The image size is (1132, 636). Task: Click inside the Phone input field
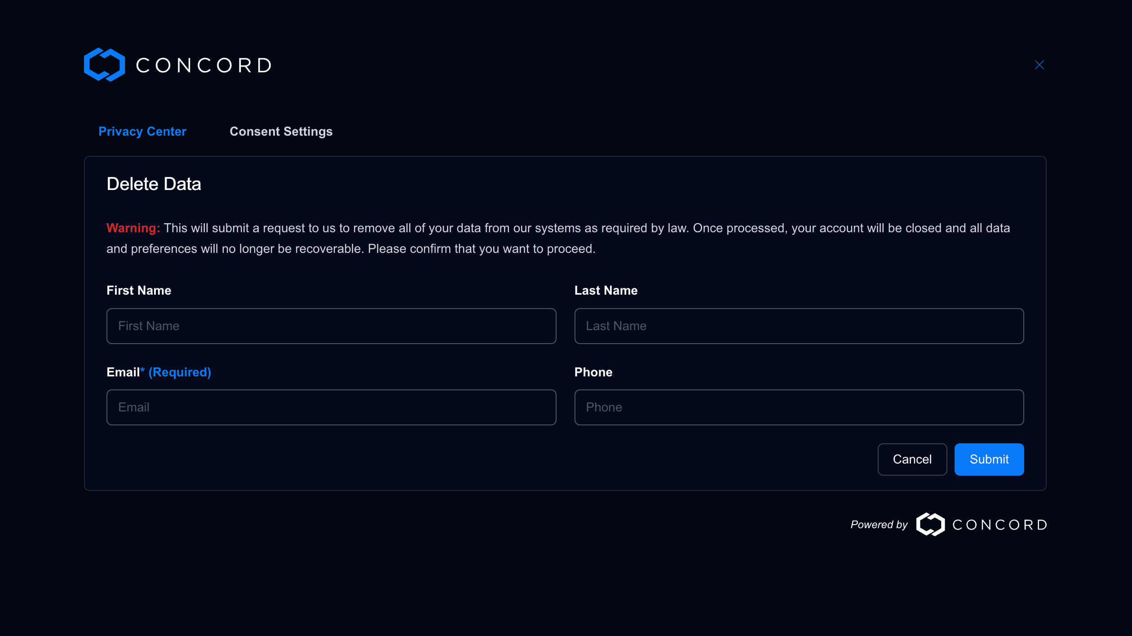[x=800, y=407]
